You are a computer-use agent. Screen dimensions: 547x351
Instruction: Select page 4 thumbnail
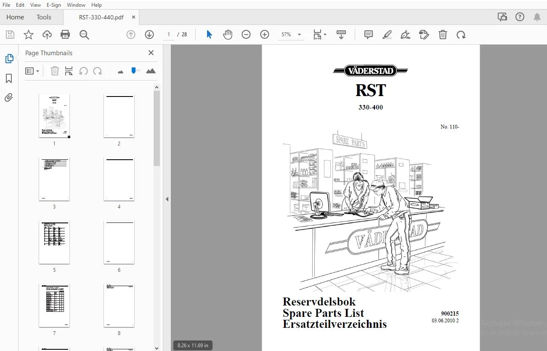coord(119,179)
